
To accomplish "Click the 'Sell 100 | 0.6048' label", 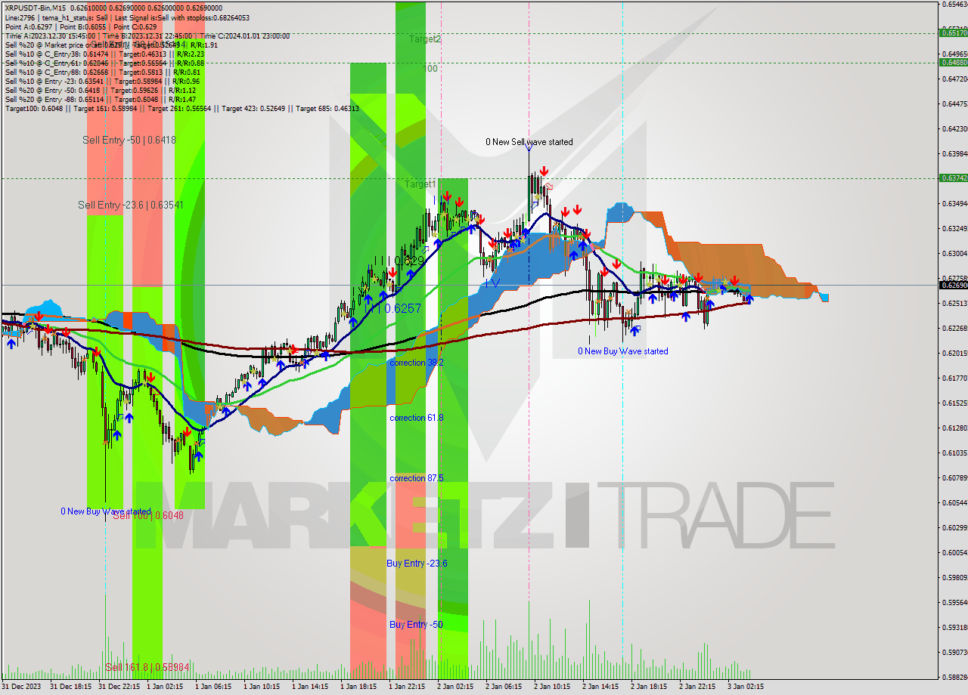I will 148,515.
